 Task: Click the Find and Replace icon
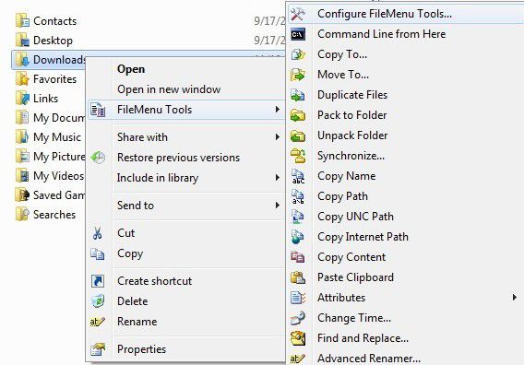298,338
